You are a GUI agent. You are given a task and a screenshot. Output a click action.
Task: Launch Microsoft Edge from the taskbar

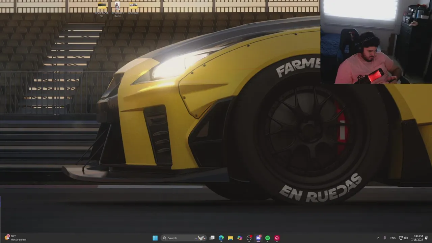point(221,238)
